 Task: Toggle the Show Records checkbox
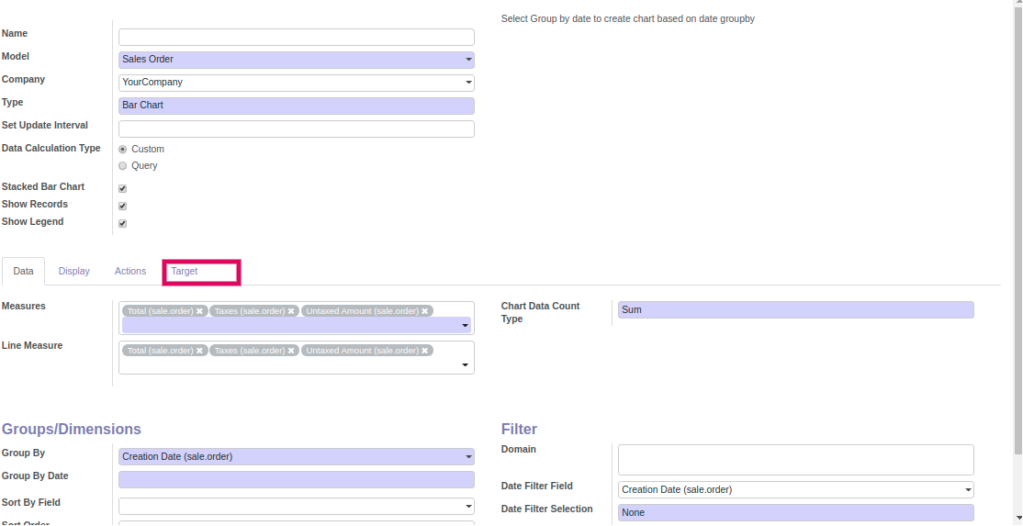[123, 206]
